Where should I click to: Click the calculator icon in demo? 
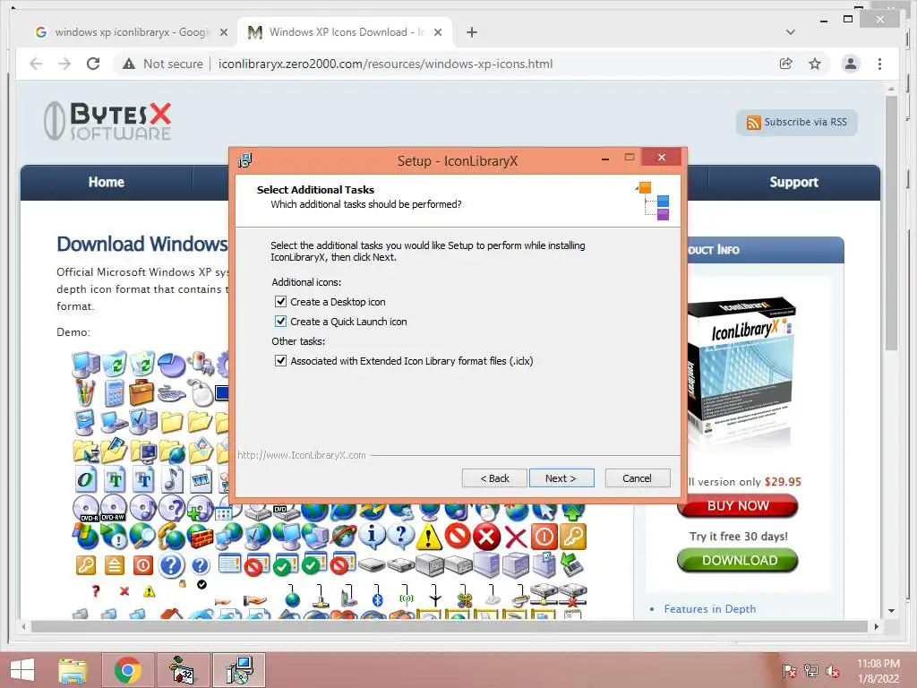coord(115,392)
